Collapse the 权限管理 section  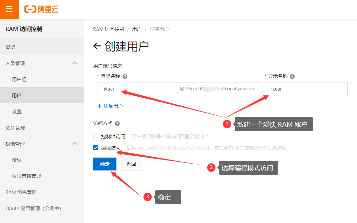(x=75, y=143)
